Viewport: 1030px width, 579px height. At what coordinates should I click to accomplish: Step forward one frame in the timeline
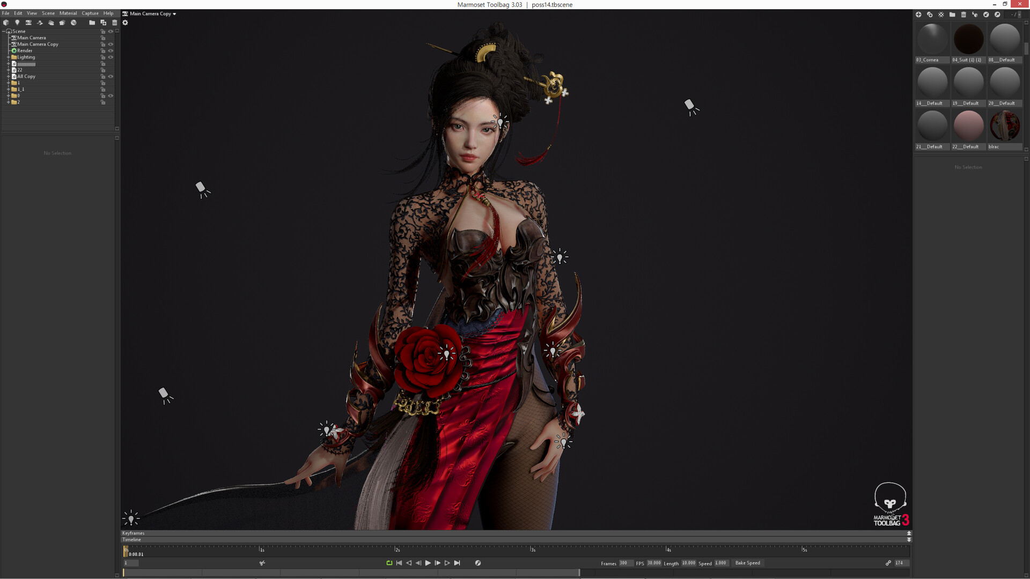point(437,563)
